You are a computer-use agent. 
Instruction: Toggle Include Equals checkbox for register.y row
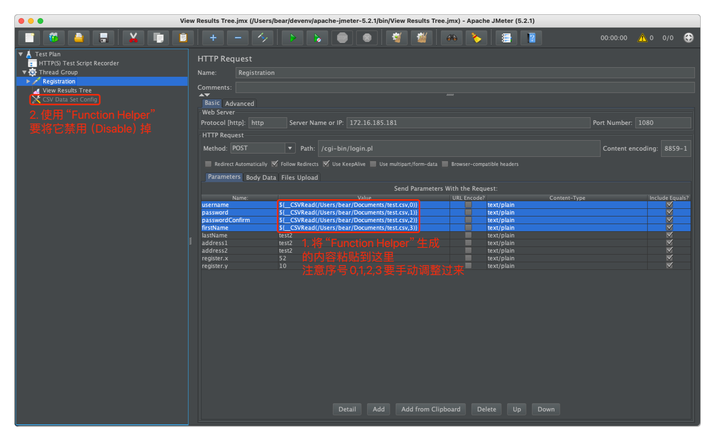pyautogui.click(x=669, y=266)
